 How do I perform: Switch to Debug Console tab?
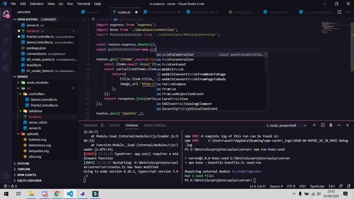pos(155,125)
